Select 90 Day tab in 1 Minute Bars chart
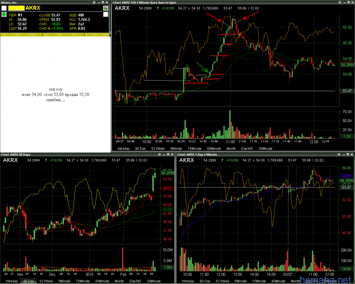This screenshot has height=284, width=355. coord(141,149)
